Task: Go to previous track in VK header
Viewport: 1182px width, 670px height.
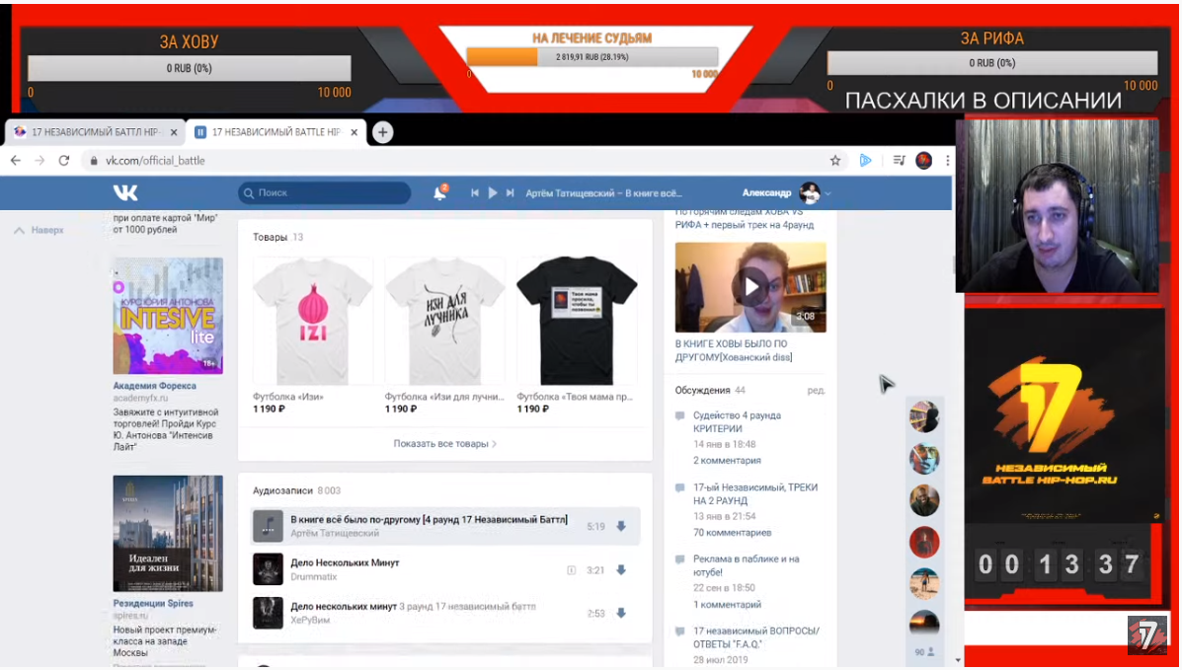Action: [475, 193]
